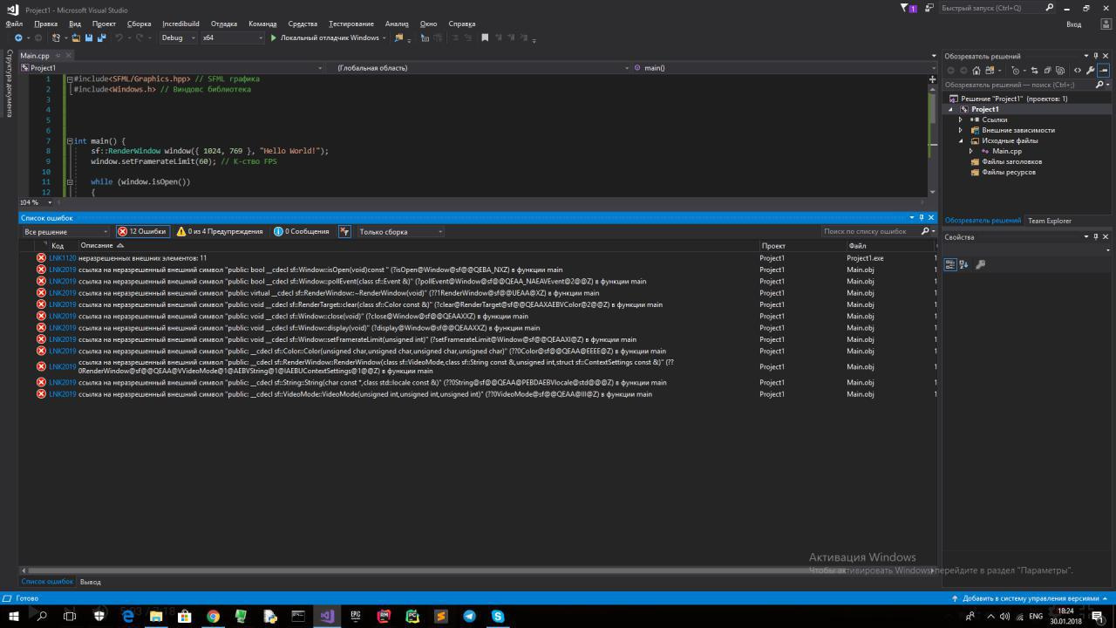The width and height of the screenshot is (1116, 628).
Task: Open the Incredibuild menu
Action: [180, 24]
